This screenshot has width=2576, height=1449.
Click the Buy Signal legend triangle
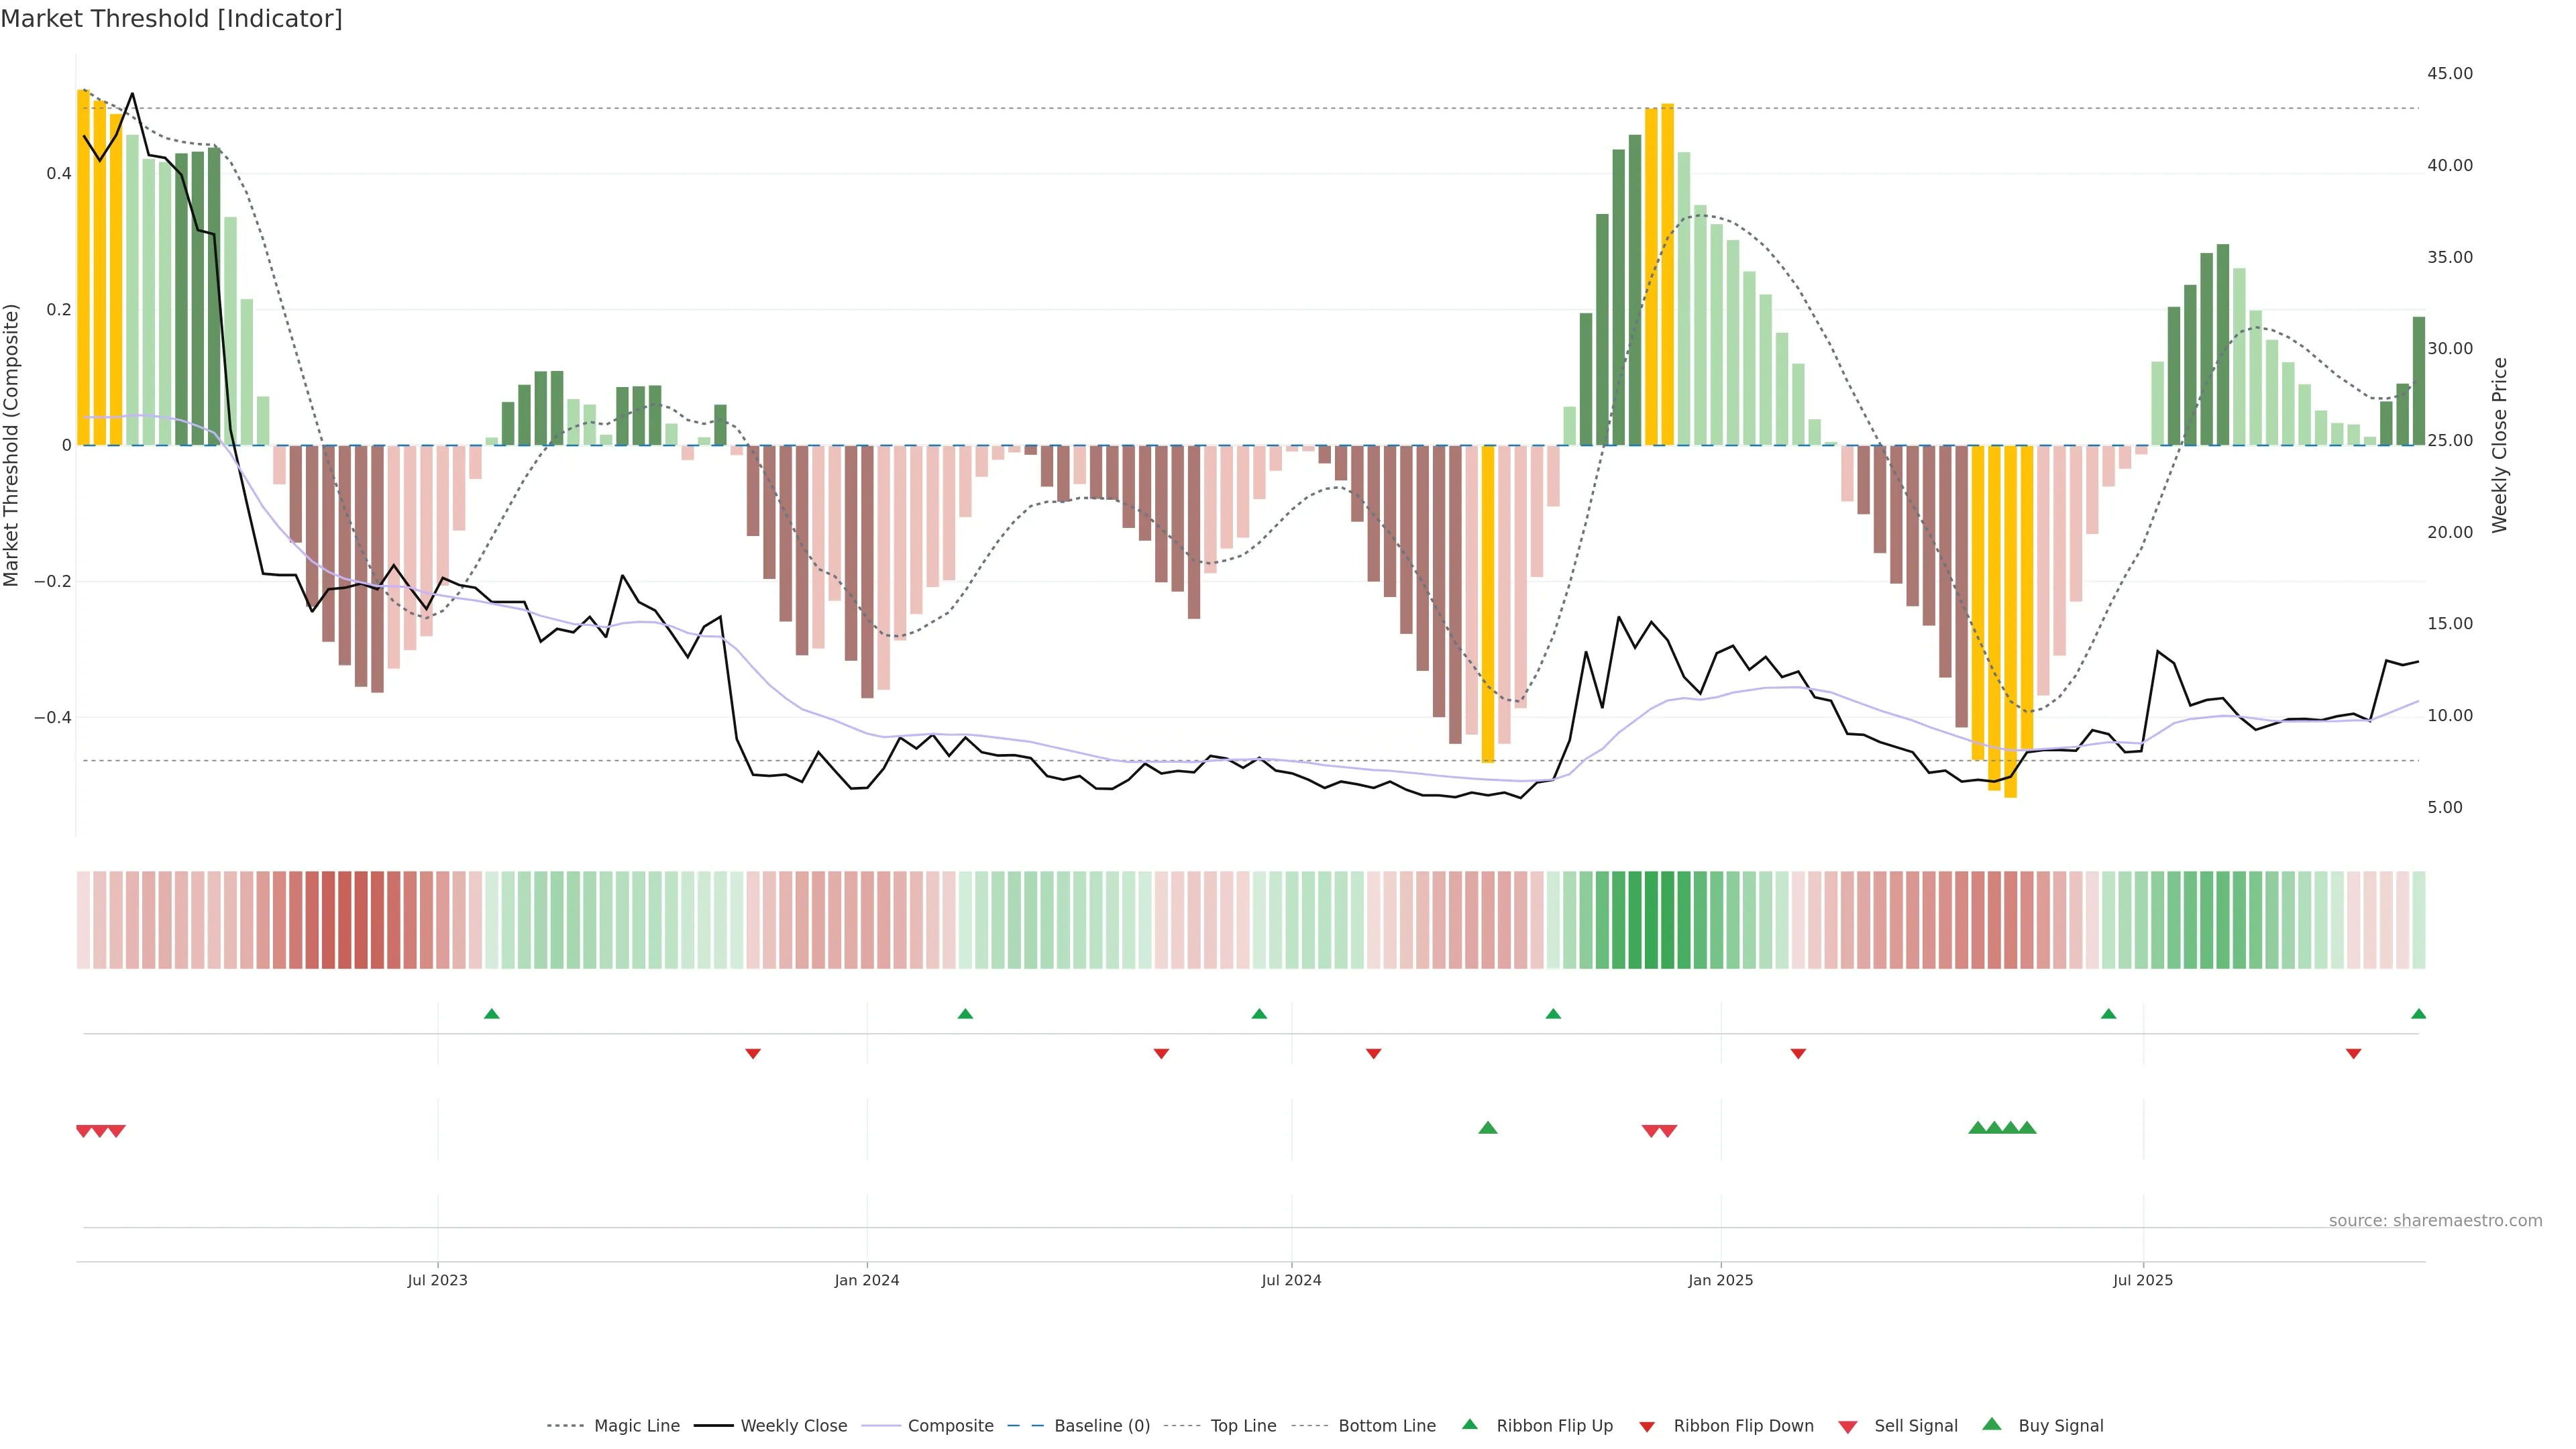point(1992,1424)
